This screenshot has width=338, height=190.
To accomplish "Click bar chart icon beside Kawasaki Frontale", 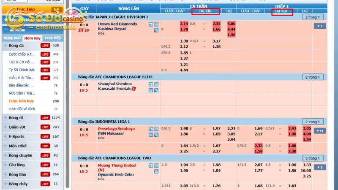I will pos(151,90).
